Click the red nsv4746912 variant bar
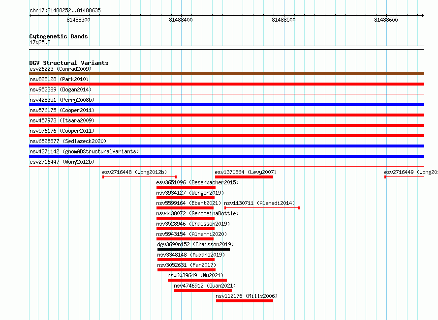Viewport: 438px width, 320px height. [x=203, y=291]
